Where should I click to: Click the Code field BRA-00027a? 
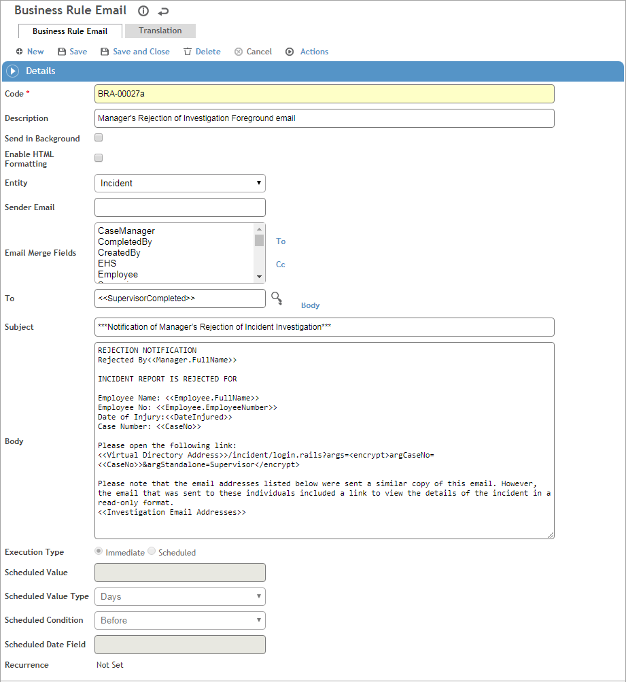tap(324, 94)
